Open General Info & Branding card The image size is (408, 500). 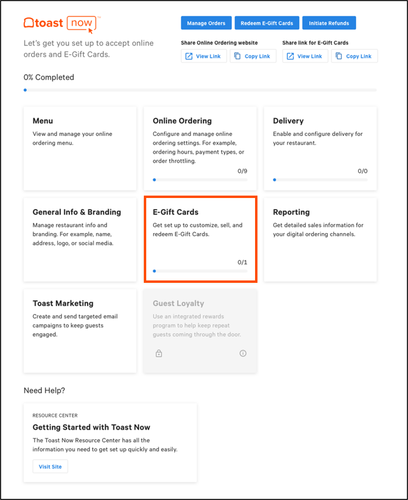(80, 240)
